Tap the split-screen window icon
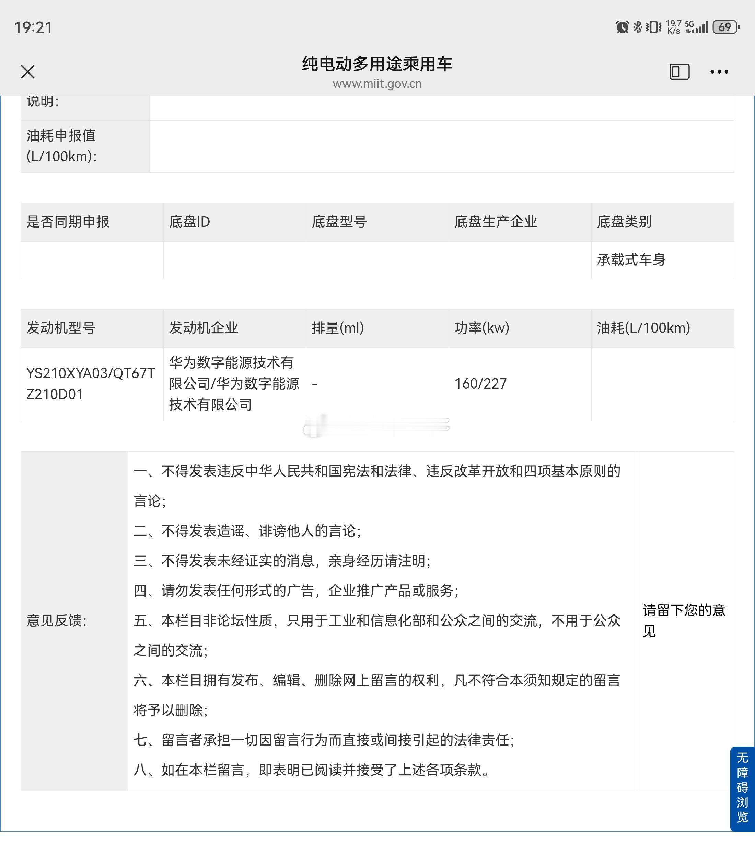This screenshot has width=755, height=852. tap(679, 72)
